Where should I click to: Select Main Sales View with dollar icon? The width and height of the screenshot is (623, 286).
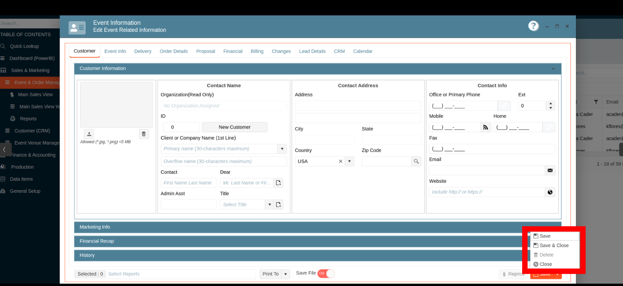coord(35,94)
